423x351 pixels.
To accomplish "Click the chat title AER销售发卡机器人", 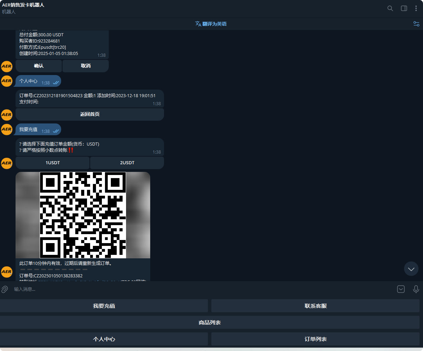I will pos(23,5).
